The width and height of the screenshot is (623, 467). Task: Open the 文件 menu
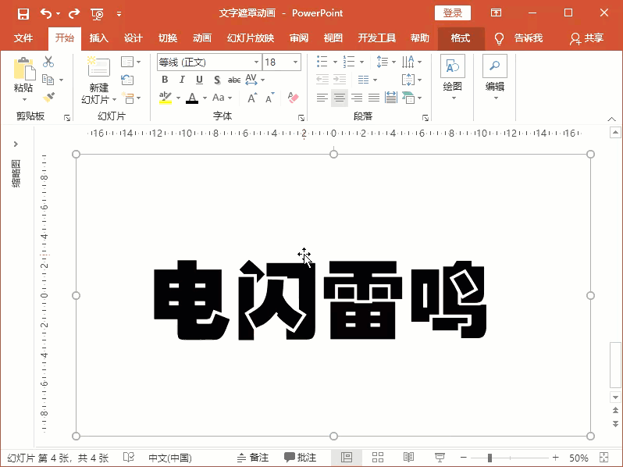coord(23,38)
